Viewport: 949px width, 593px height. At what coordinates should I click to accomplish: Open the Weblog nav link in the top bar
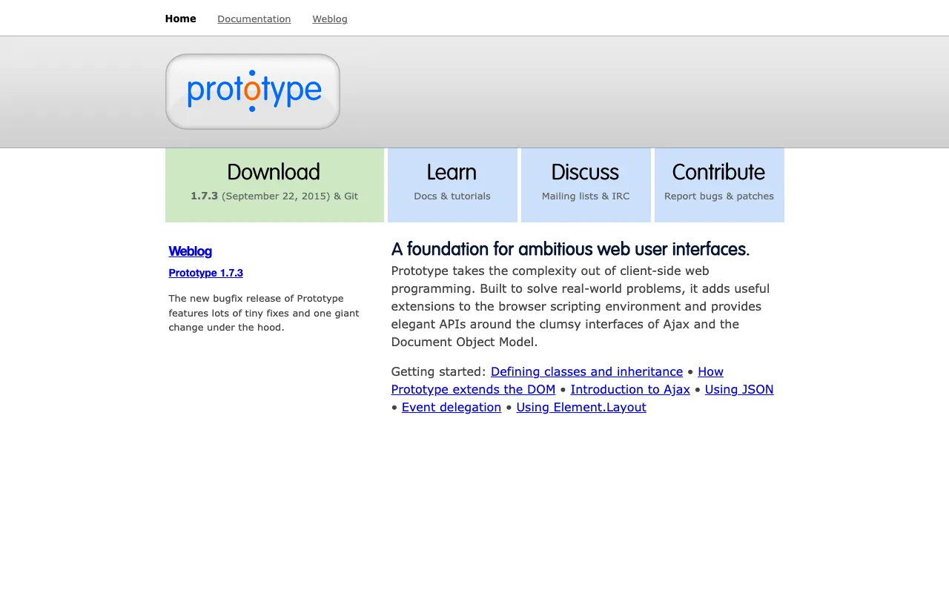point(330,19)
